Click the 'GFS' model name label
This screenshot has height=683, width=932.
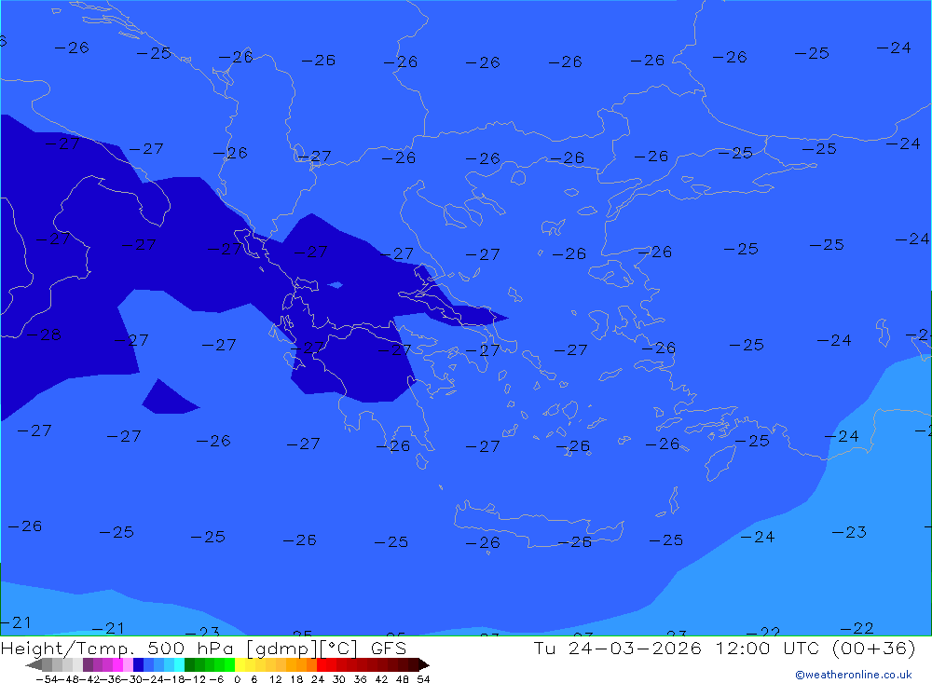point(389,648)
